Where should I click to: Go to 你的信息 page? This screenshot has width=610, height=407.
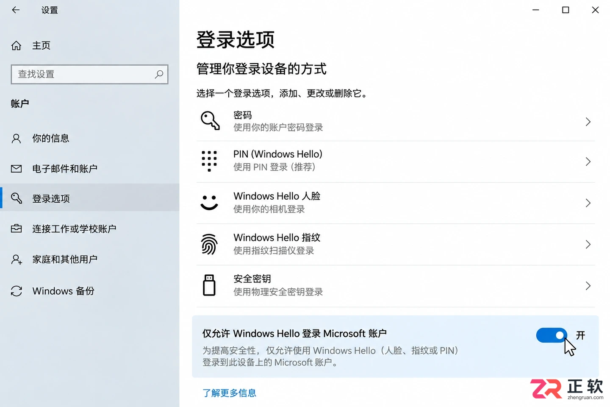[51, 138]
